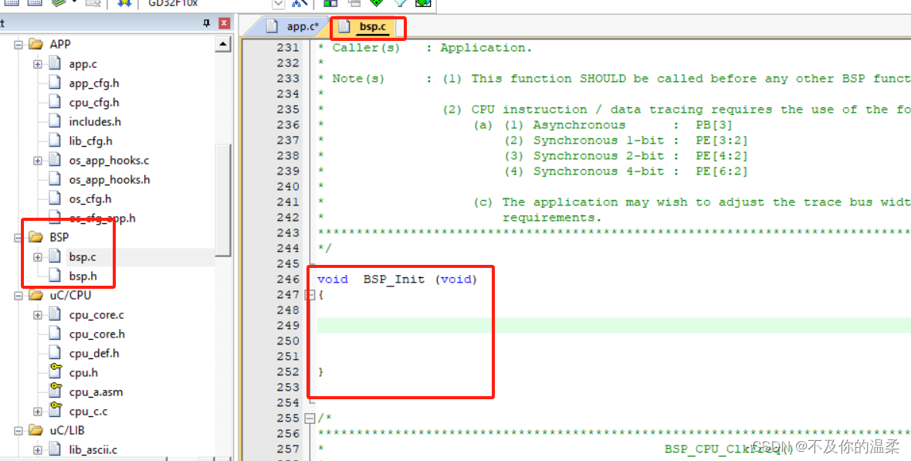Click 'PE[4:2]' in comment line 238
This screenshot has height=461, width=911.
click(x=721, y=155)
